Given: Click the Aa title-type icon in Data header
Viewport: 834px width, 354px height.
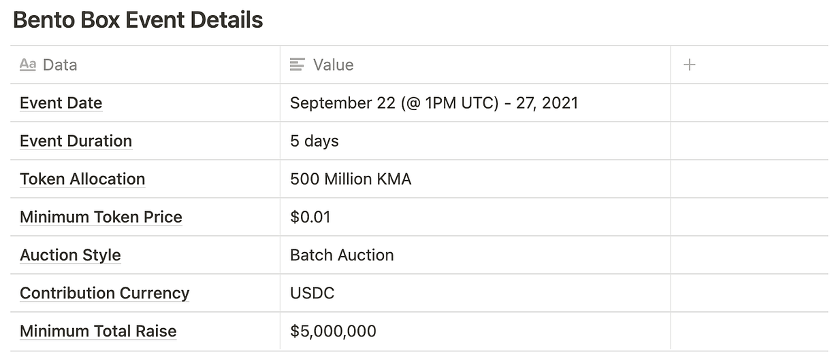Looking at the screenshot, I should click(28, 65).
